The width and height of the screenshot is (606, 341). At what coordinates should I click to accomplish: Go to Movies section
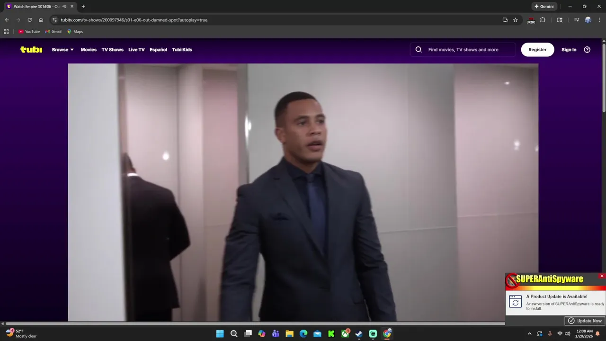point(89,49)
